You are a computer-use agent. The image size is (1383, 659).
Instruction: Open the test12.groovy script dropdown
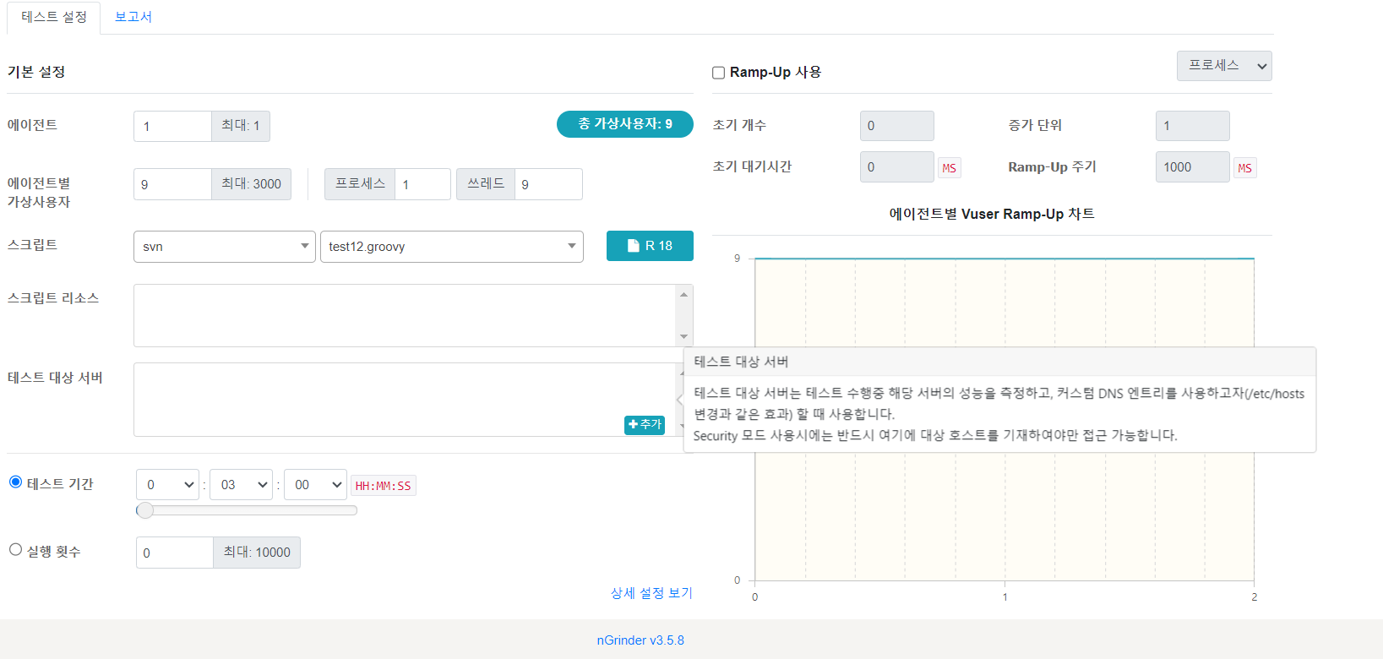[x=452, y=247]
